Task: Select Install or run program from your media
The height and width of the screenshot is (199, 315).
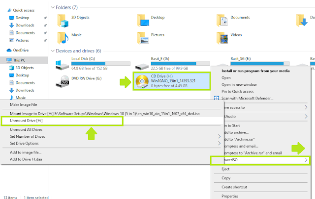Action: coord(255,71)
